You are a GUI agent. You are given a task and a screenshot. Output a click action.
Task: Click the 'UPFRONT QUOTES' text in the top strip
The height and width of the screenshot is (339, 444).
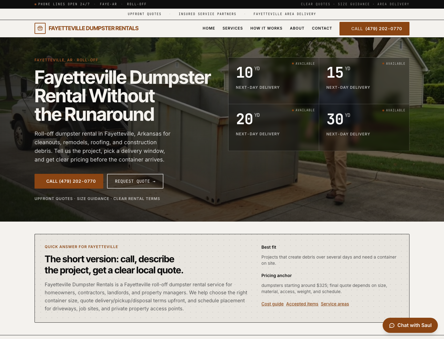(x=145, y=14)
